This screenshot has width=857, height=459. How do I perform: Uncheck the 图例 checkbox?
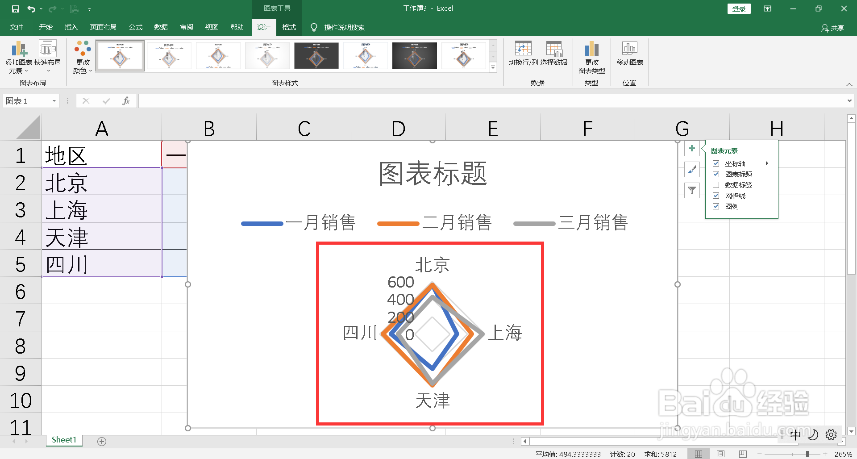point(716,206)
